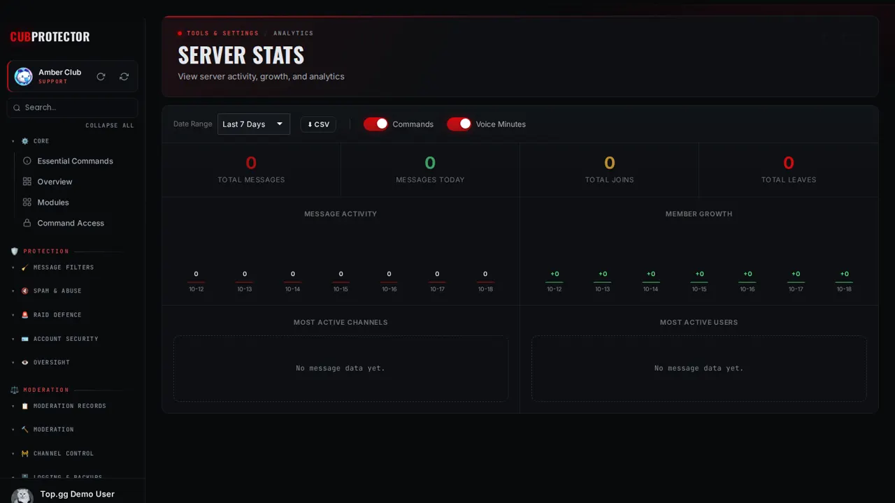The height and width of the screenshot is (503, 895).
Task: Expand the Raid Defence group
Action: pos(13,315)
